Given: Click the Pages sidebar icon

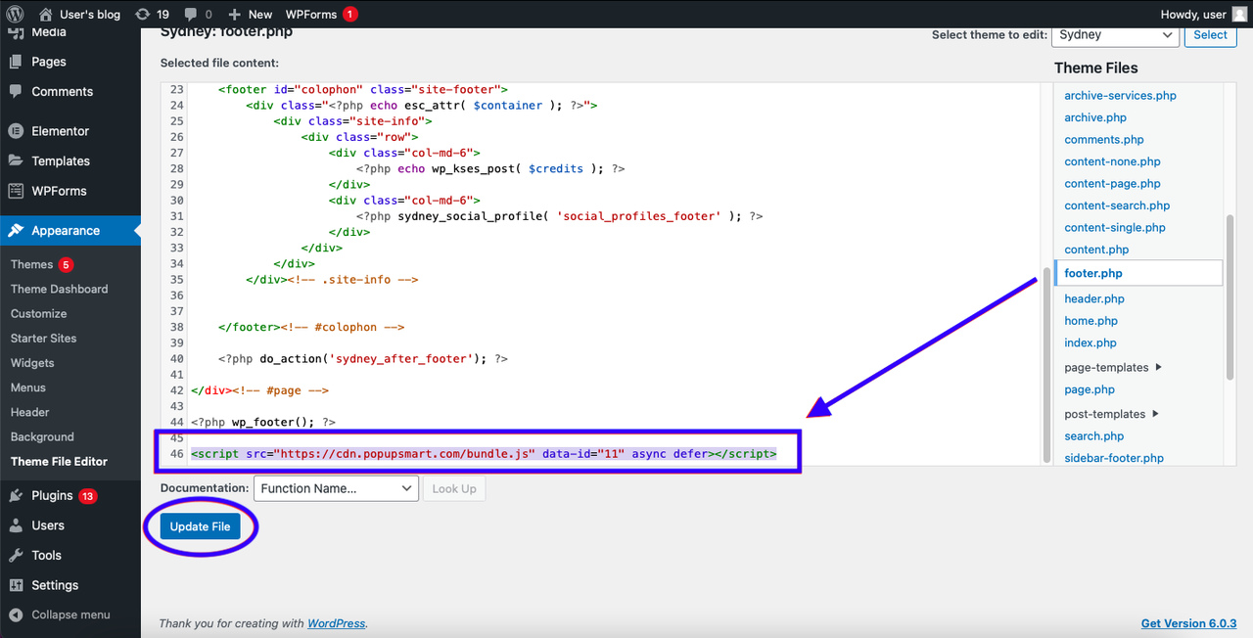Looking at the screenshot, I should (16, 62).
